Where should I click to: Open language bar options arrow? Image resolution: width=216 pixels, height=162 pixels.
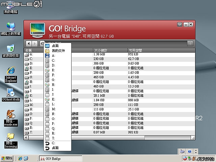(196, 151)
